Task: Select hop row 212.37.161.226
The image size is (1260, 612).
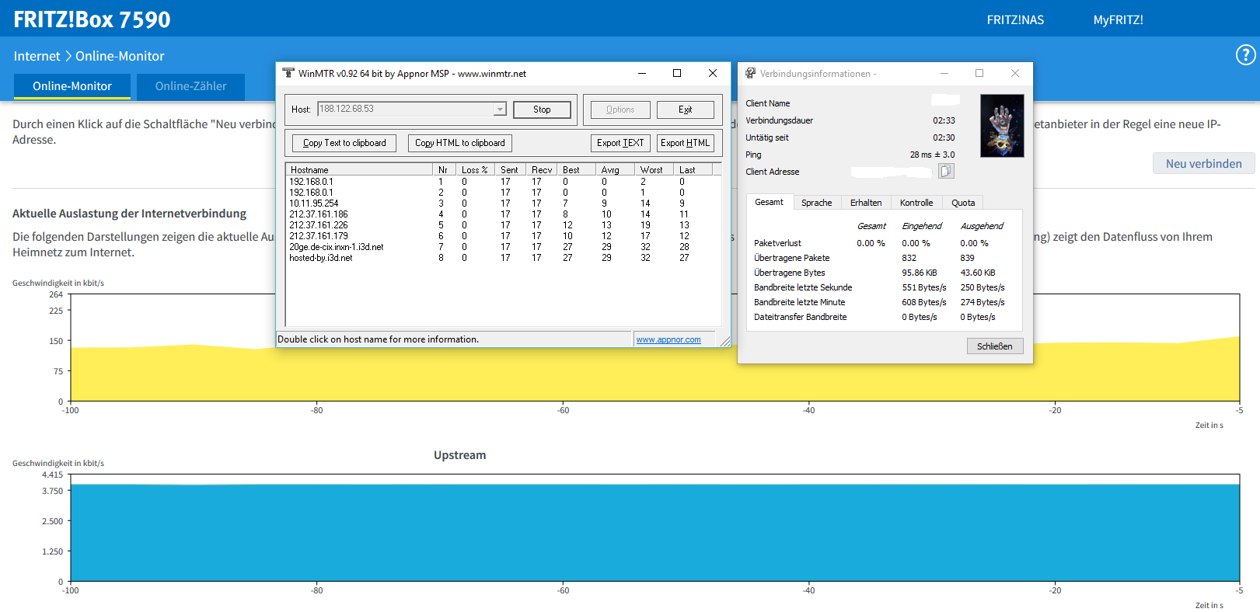Action: [x=503, y=225]
